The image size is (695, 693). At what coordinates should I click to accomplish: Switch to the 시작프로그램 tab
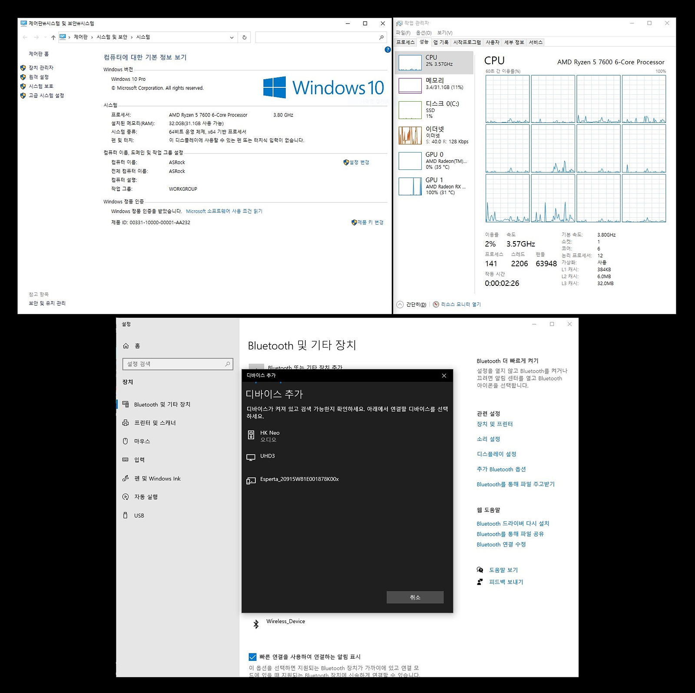(x=467, y=42)
